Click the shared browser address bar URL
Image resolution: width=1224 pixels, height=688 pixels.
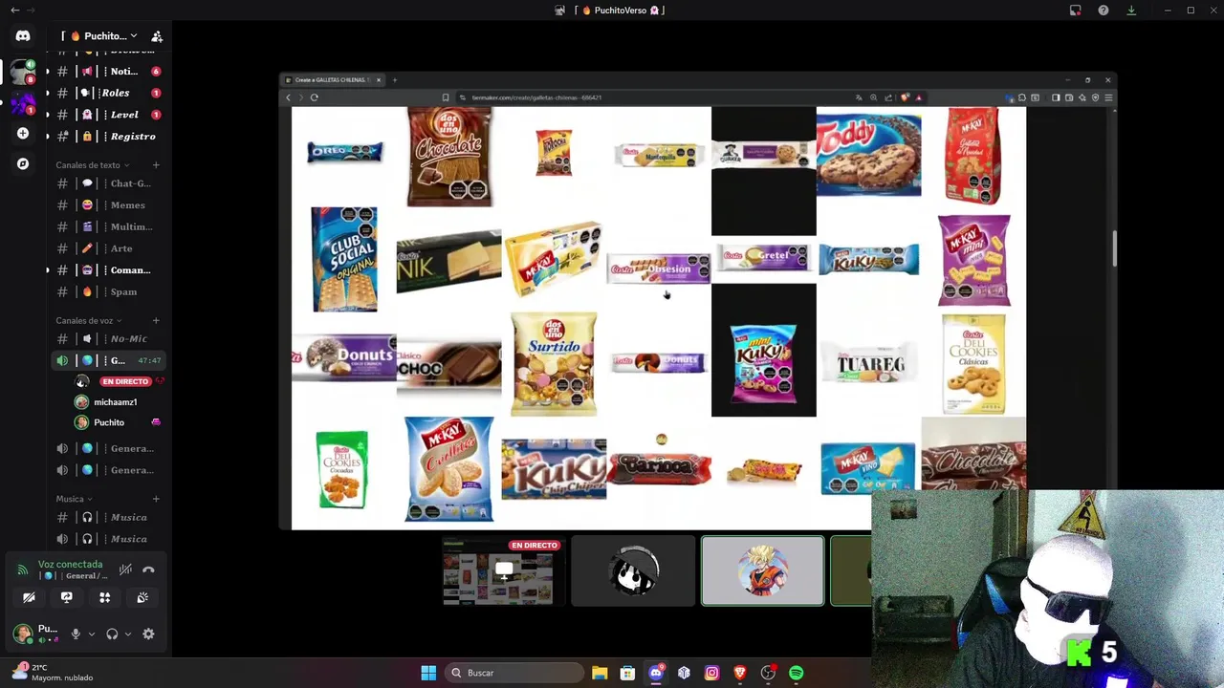535,97
